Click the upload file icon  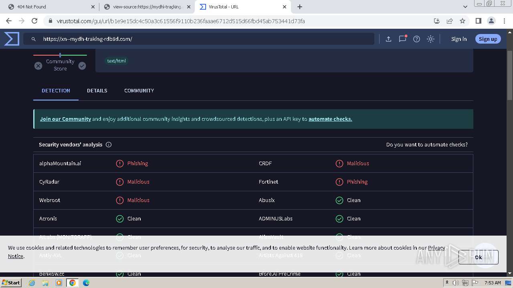pos(388,39)
